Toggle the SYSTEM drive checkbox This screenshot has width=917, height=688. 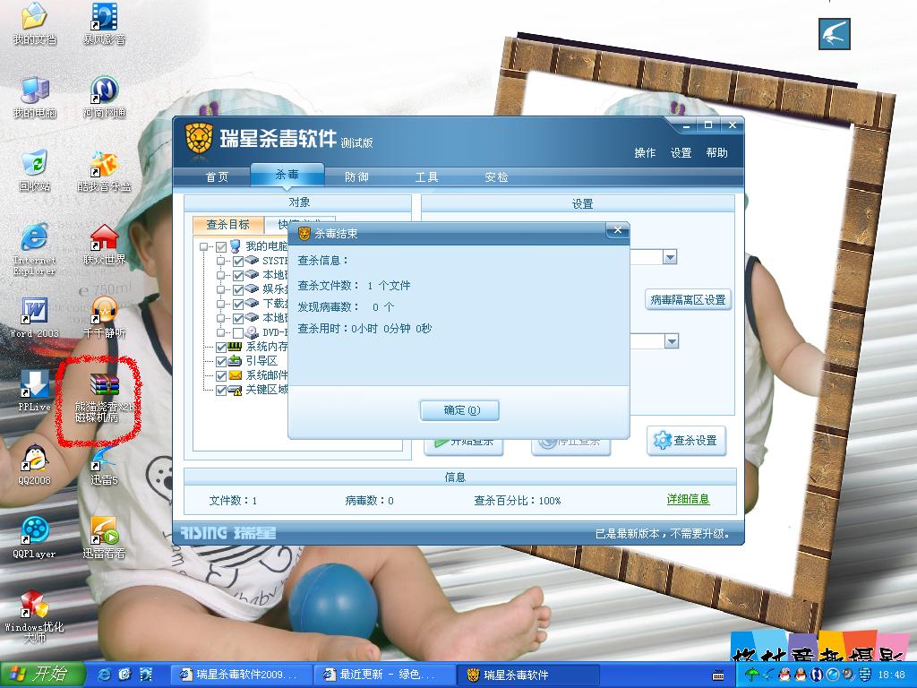[x=238, y=261]
